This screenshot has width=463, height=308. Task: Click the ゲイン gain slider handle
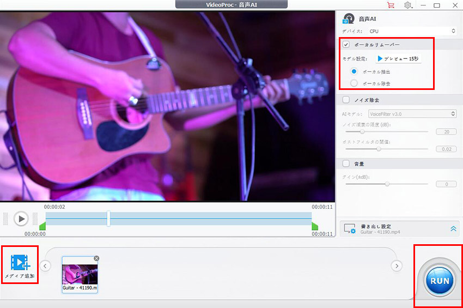tap(387, 184)
